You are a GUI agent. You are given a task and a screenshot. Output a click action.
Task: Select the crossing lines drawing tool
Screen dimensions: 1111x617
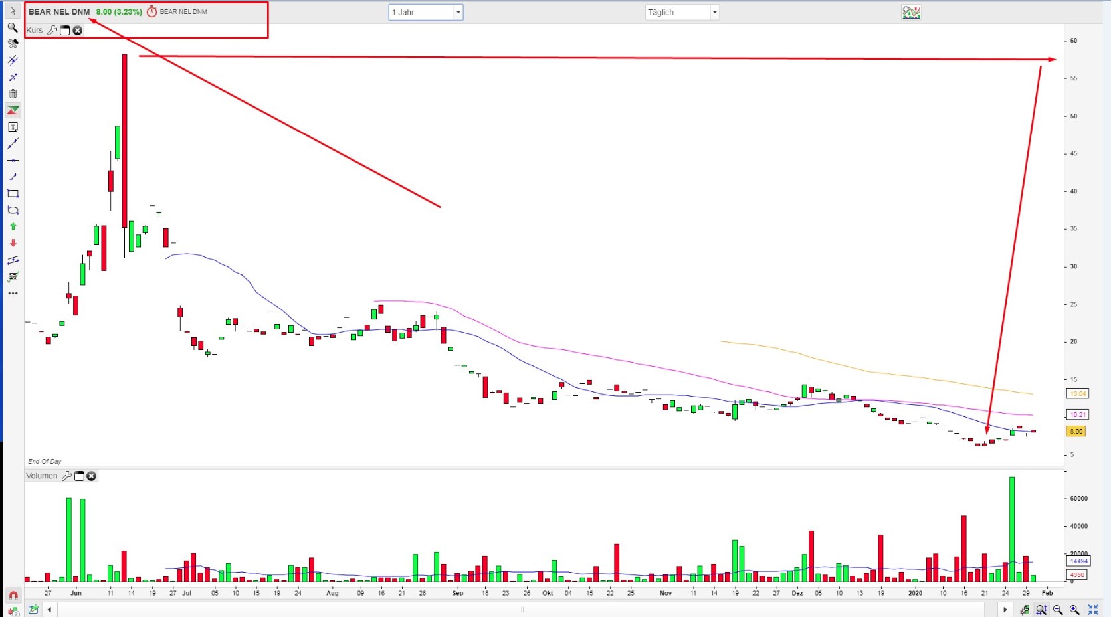point(13,60)
